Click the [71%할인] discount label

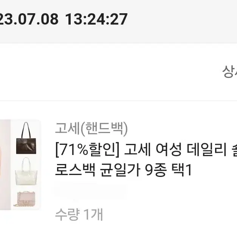click(x=88, y=150)
